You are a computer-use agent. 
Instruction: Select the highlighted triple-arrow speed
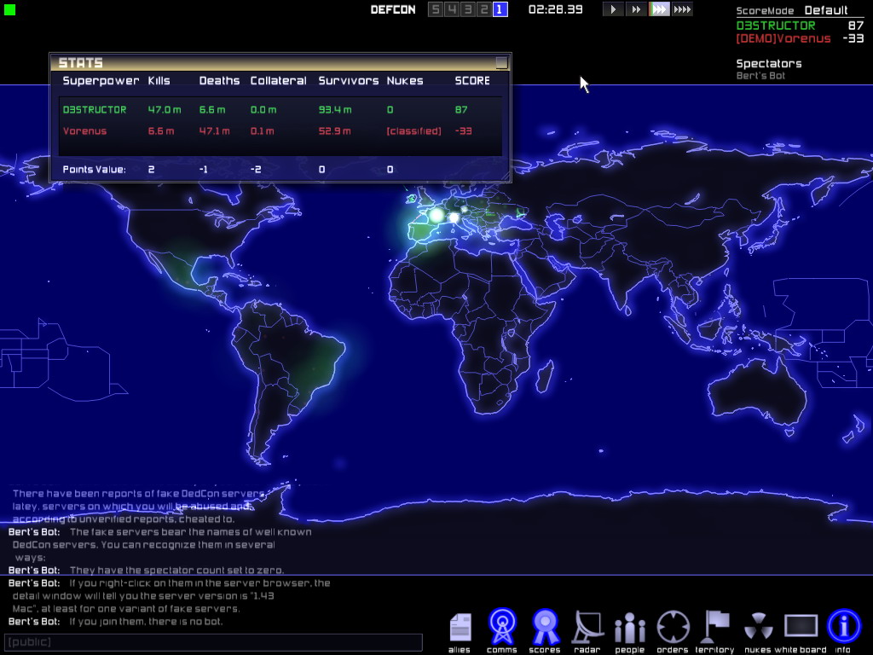pos(659,9)
